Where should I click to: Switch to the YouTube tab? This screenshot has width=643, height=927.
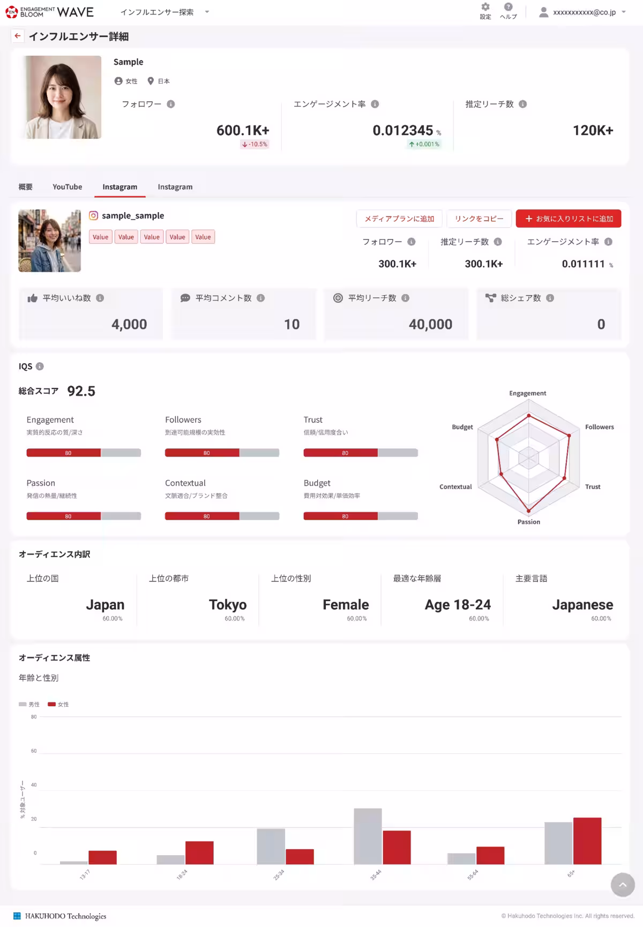click(68, 186)
